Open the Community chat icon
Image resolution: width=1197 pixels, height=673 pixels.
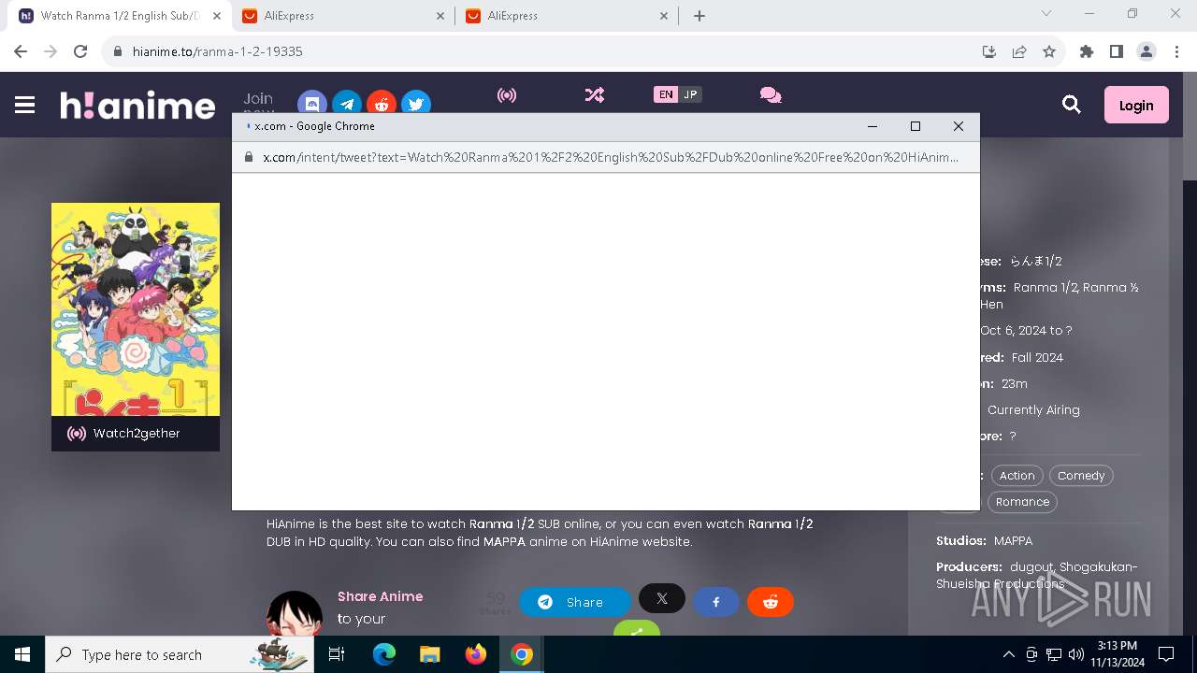tap(771, 95)
